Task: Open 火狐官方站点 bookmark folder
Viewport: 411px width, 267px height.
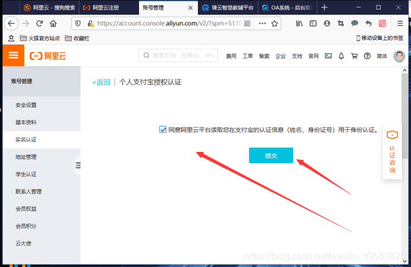Action: (x=40, y=38)
